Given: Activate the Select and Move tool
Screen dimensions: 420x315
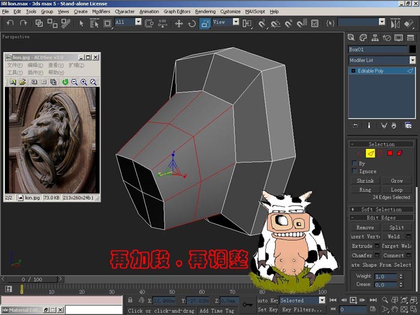Looking at the screenshot, I should (x=179, y=23).
